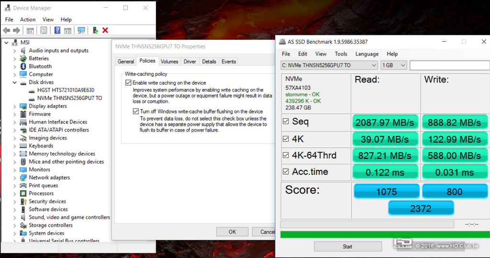
Task: Click the Start benchmark button
Action: (347, 247)
